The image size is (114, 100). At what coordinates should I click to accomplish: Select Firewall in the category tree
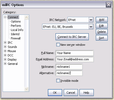pos(16,38)
